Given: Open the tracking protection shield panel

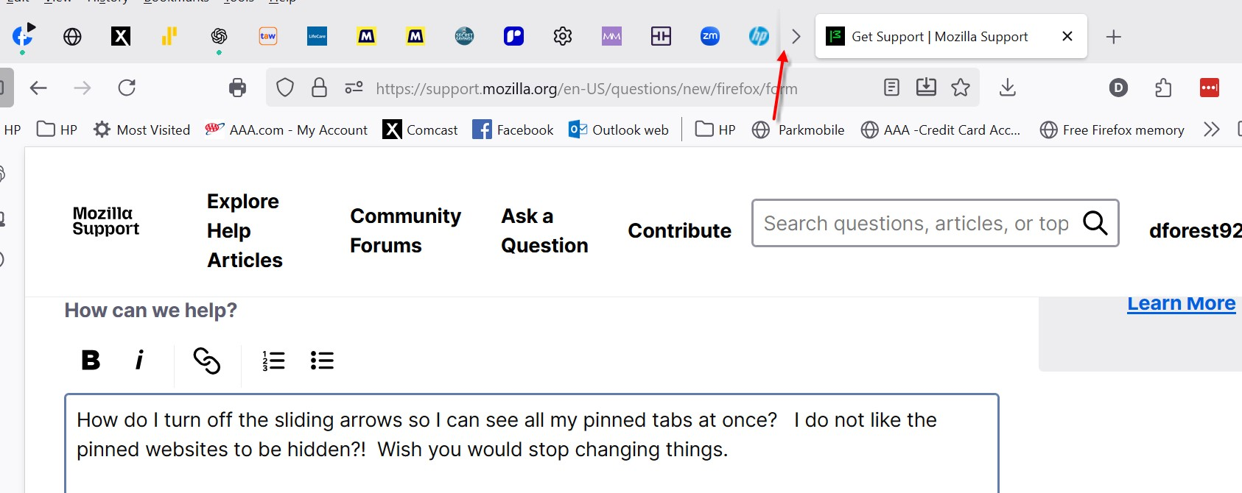Looking at the screenshot, I should click(285, 88).
